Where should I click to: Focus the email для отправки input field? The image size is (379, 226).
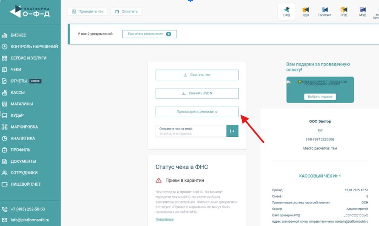(x=191, y=131)
